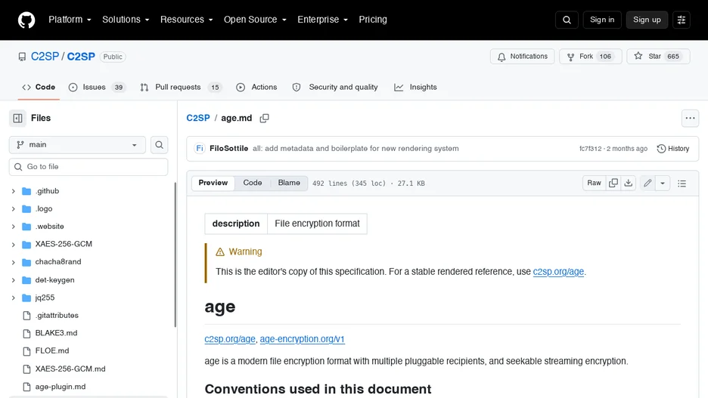
Task: View file History
Action: [x=672, y=149]
